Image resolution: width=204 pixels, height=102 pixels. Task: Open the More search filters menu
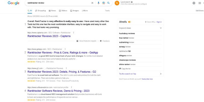click(x=85, y=11)
